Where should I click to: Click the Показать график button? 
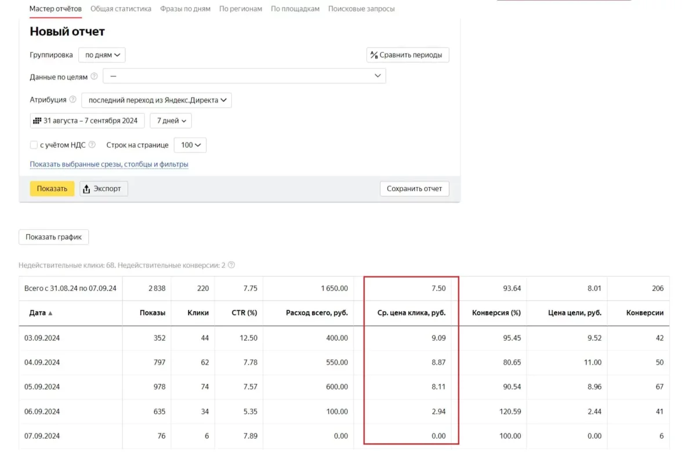53,237
